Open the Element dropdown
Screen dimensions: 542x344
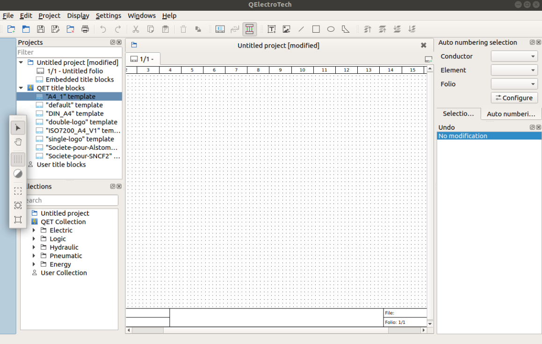pyautogui.click(x=514, y=70)
